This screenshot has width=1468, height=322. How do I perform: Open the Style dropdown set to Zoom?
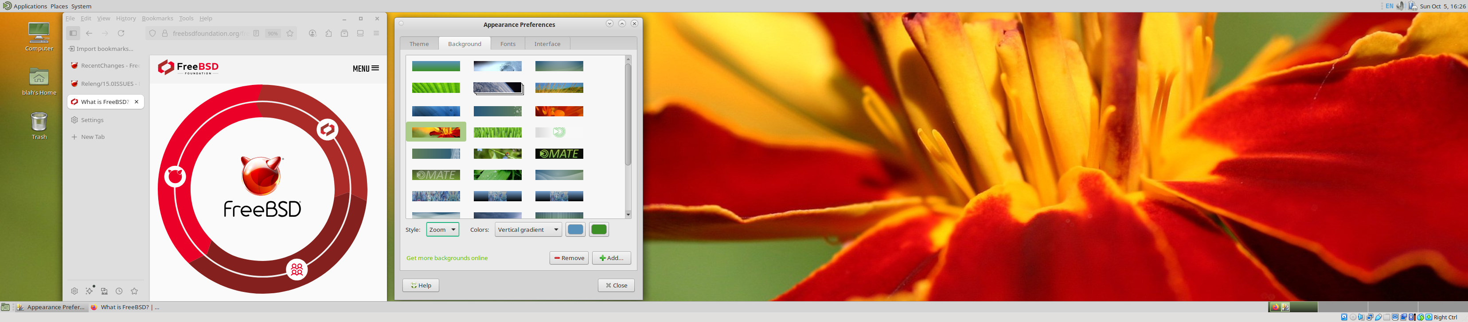tap(442, 230)
